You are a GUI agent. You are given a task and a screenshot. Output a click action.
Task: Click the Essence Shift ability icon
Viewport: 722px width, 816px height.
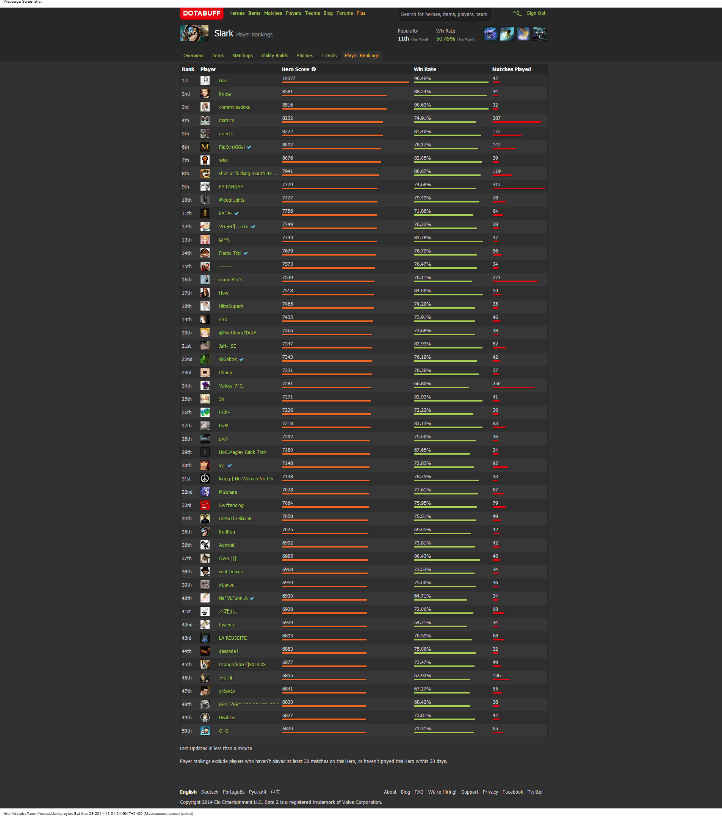pos(523,34)
